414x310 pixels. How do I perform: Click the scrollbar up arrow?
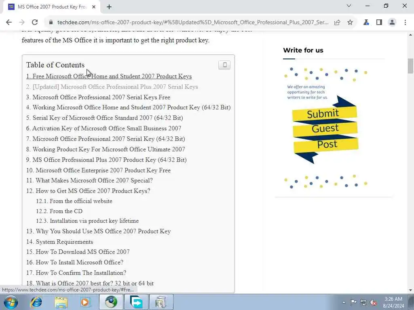[x=410, y=35]
